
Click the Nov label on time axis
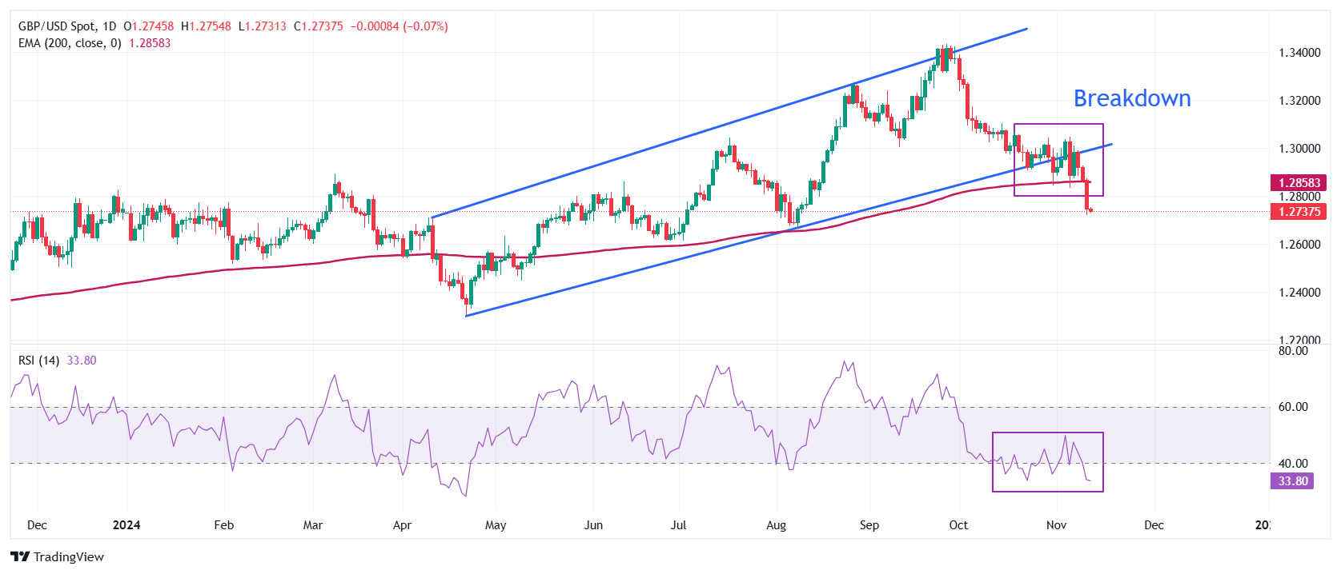click(1056, 525)
